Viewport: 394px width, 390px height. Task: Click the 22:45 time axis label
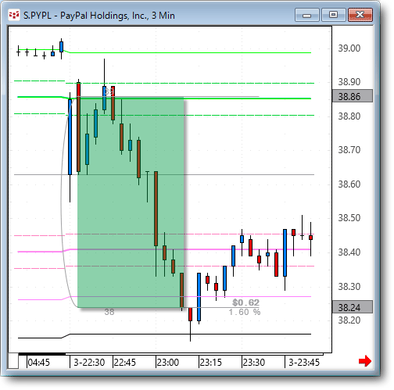coord(125,362)
